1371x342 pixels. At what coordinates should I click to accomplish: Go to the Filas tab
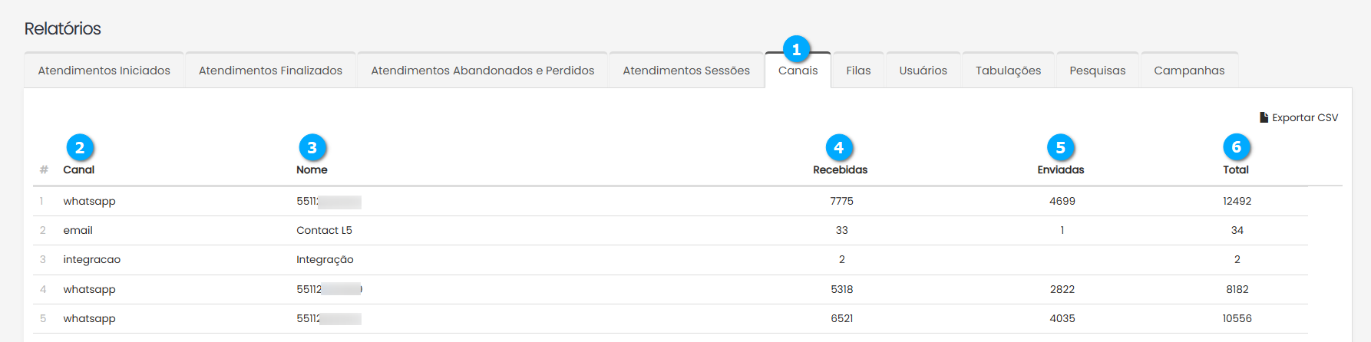(858, 71)
